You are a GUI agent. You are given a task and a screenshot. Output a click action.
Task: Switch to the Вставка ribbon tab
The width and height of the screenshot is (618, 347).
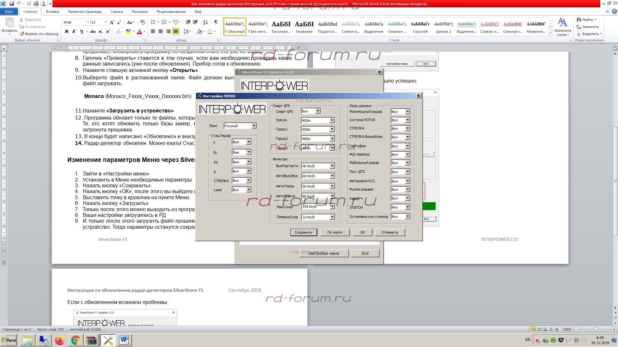[52, 12]
